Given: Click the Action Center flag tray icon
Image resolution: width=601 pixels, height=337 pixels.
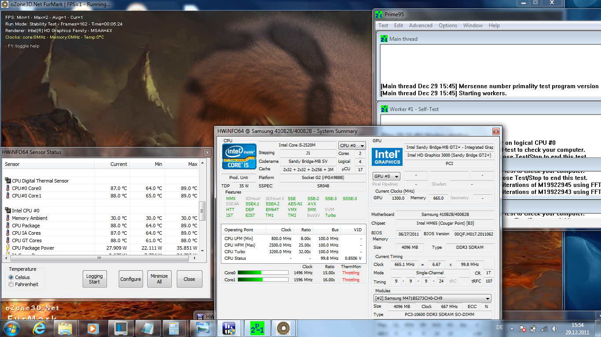Looking at the screenshot, I should click(x=523, y=328).
